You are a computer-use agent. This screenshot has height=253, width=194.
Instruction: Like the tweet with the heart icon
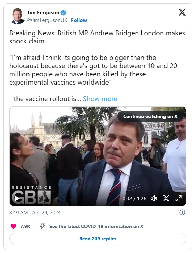point(13,226)
